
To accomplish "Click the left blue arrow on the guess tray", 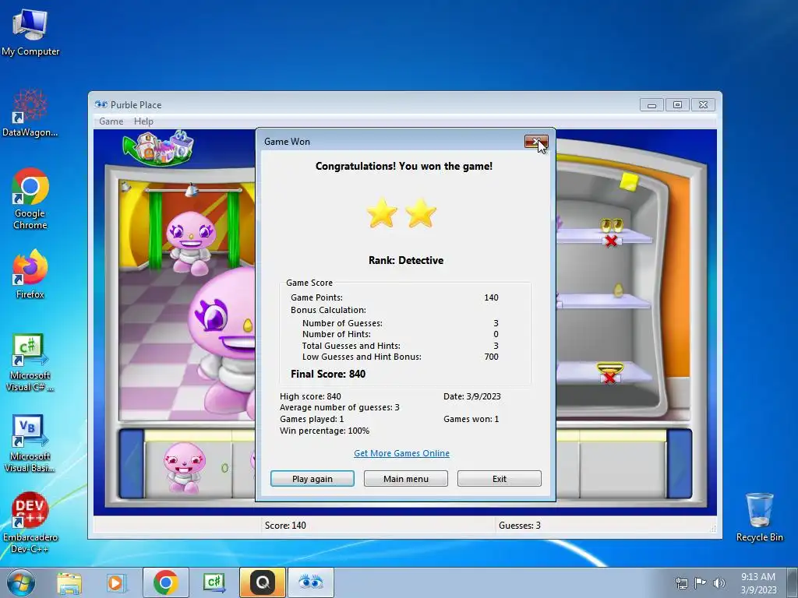I will (131, 463).
